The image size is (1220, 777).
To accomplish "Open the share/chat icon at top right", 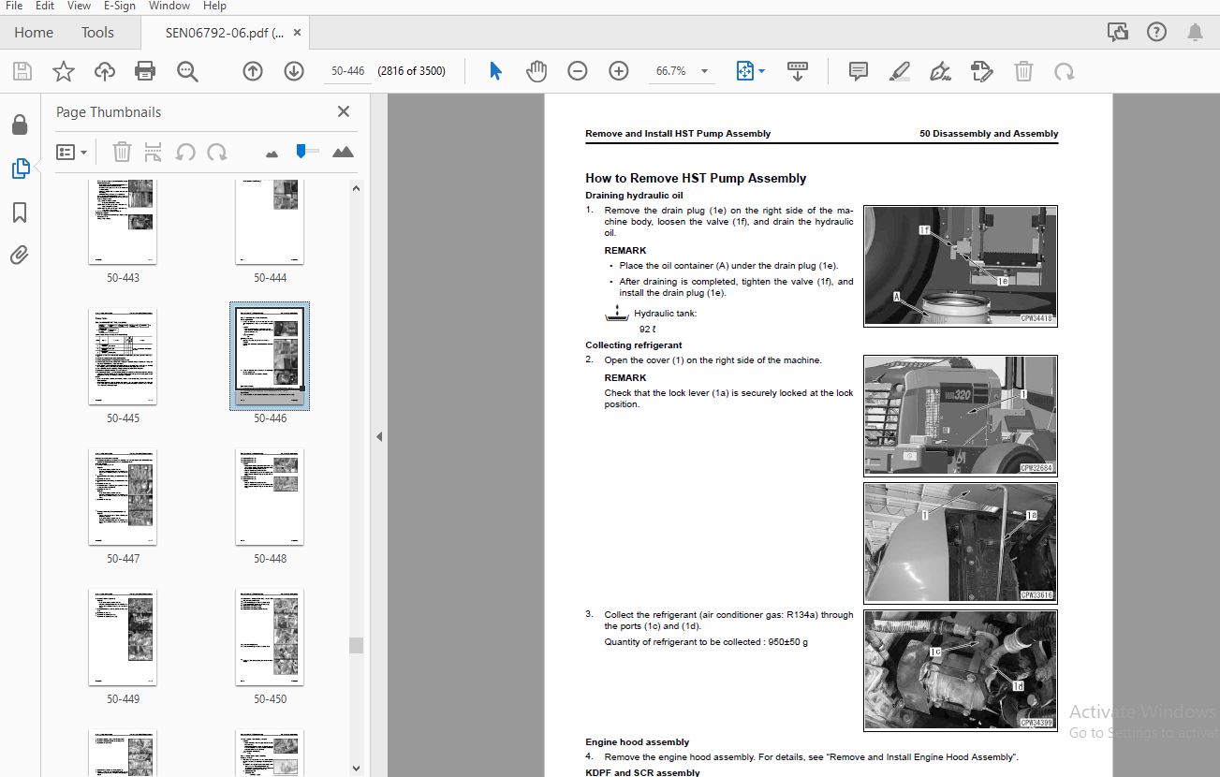I will (x=1117, y=32).
